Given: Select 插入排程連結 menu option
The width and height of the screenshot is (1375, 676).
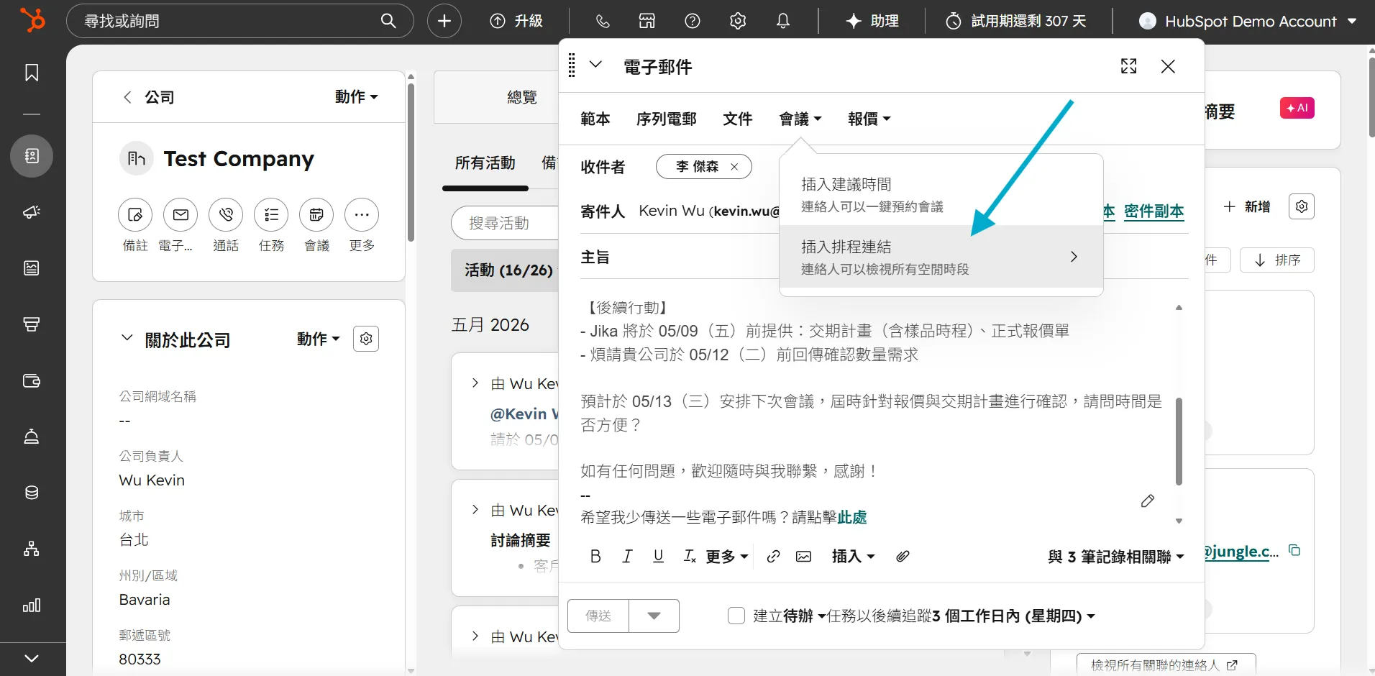Looking at the screenshot, I should (x=941, y=257).
